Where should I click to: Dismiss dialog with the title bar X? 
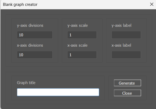(152, 4)
